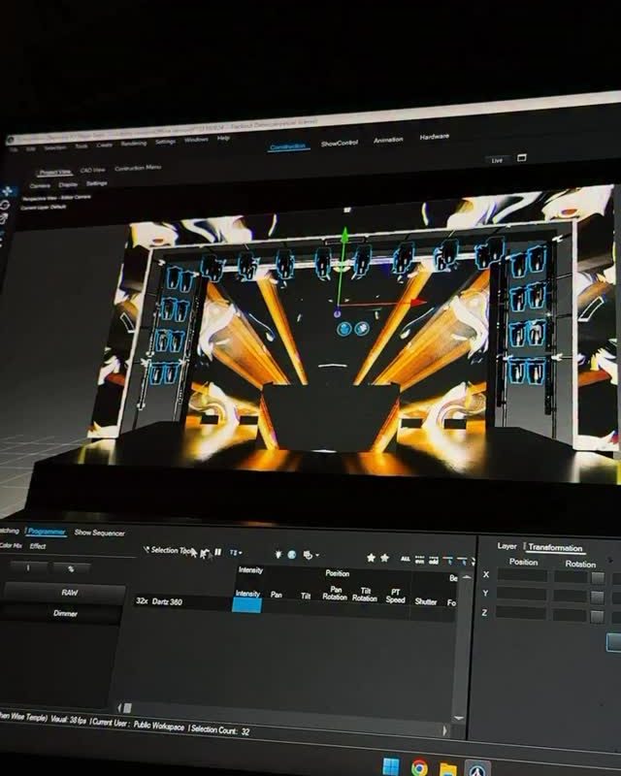Select the Effect sub-tab
The image size is (621, 776).
pyautogui.click(x=38, y=546)
